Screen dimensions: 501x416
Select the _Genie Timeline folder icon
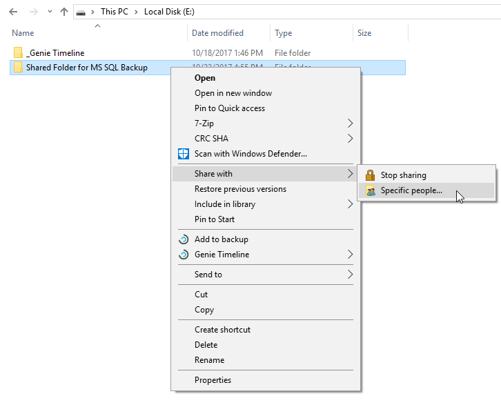18,52
